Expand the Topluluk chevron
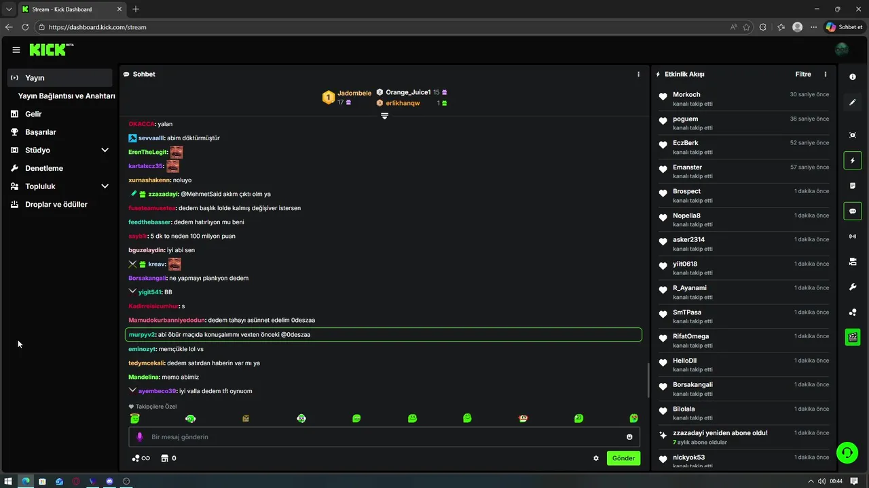This screenshot has height=488, width=869. click(105, 186)
